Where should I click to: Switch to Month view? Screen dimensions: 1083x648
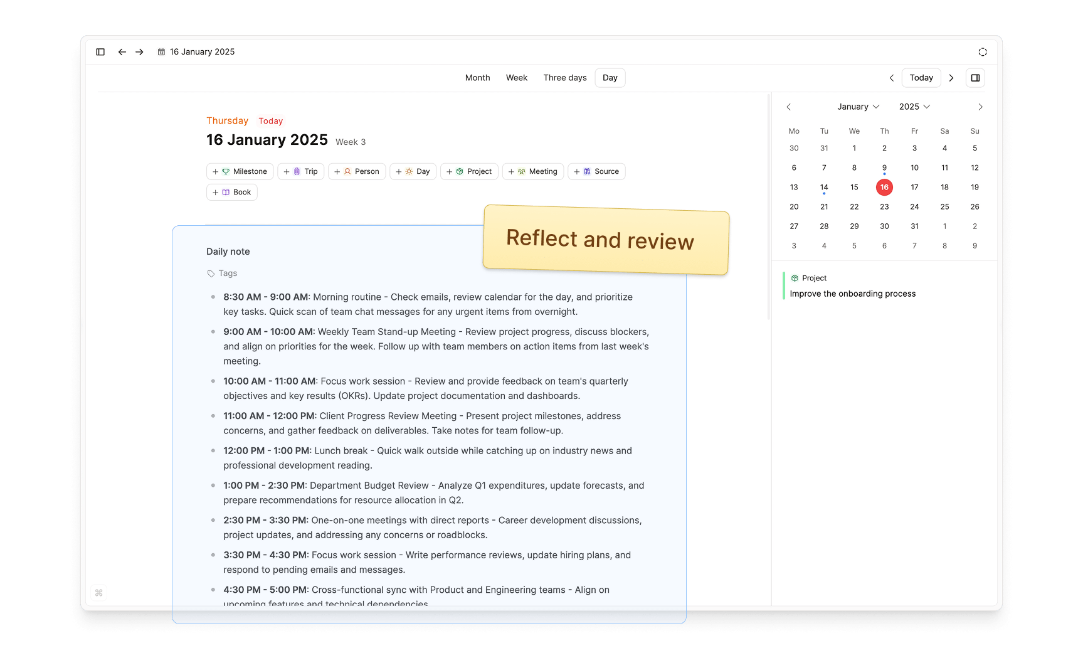477,78
